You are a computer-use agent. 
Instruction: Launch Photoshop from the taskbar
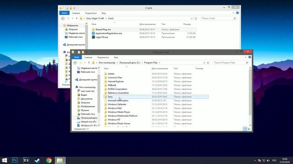(x=15, y=160)
